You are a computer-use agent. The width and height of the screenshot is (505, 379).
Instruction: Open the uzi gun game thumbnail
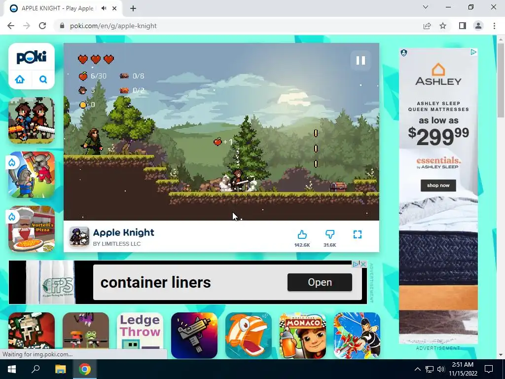(194, 335)
